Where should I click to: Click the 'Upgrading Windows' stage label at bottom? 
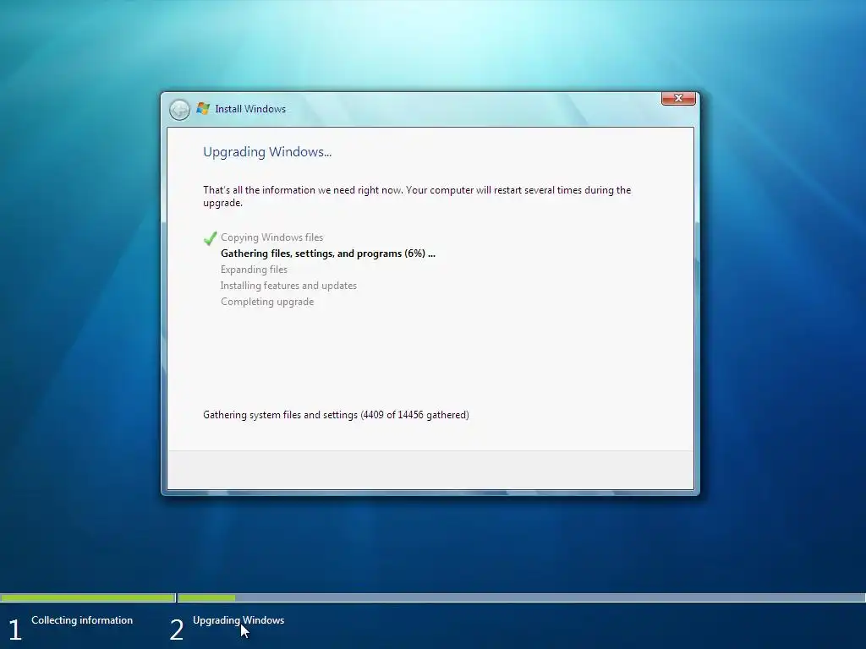click(x=238, y=620)
